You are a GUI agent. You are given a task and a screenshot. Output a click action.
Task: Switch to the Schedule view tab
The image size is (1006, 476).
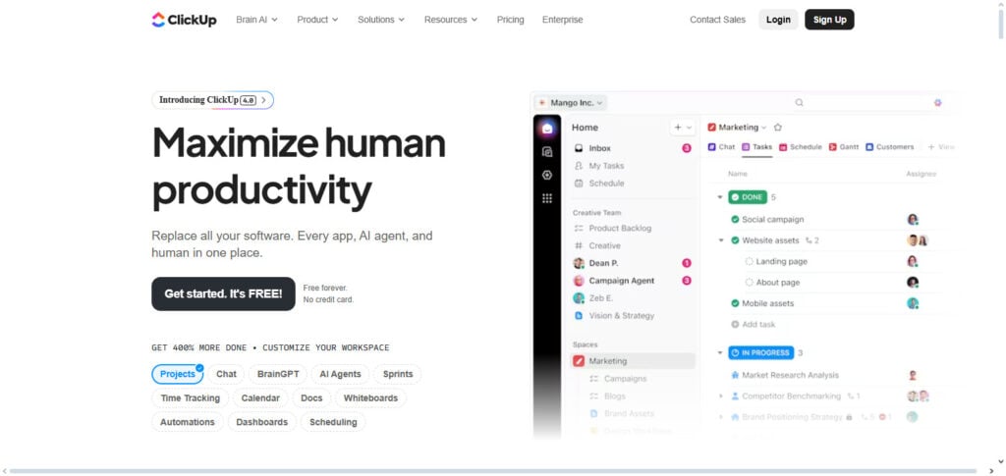click(x=800, y=147)
